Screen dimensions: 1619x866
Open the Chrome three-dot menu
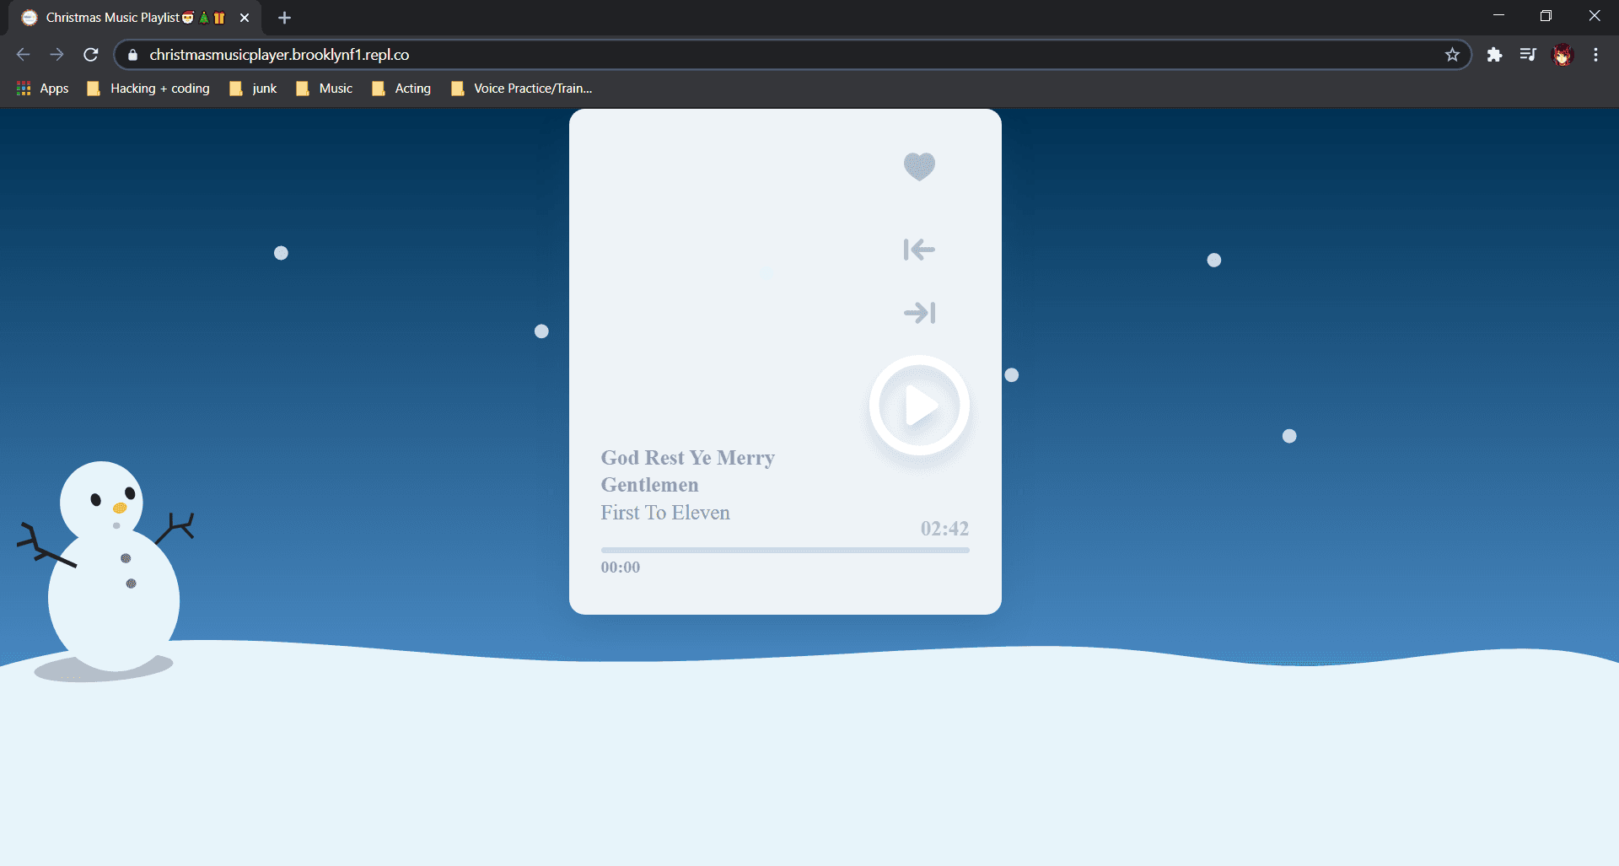click(x=1595, y=55)
